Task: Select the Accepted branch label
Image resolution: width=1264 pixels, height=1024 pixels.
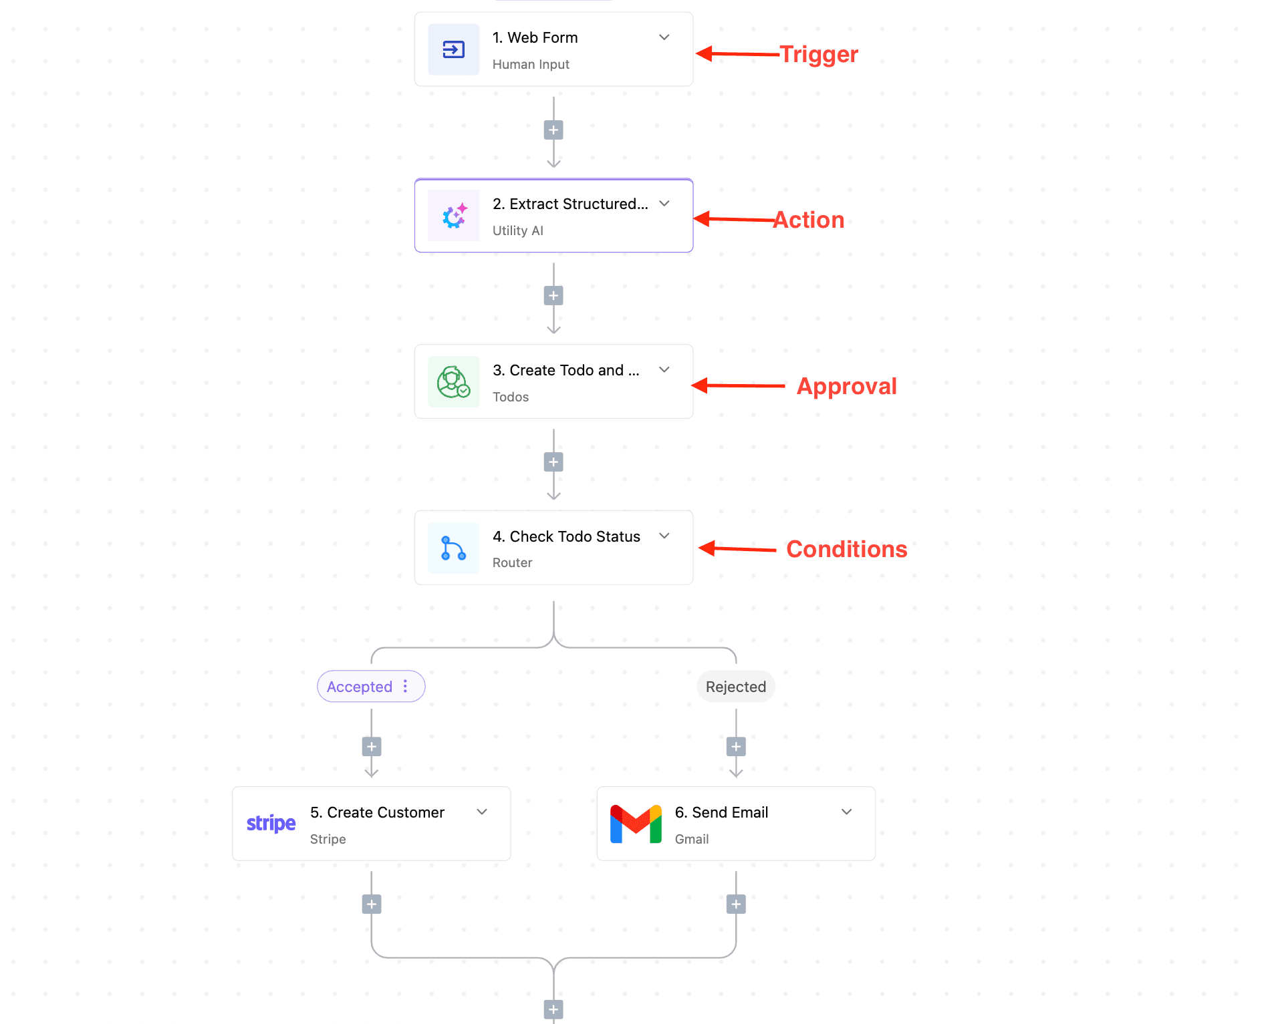Action: [x=360, y=686]
